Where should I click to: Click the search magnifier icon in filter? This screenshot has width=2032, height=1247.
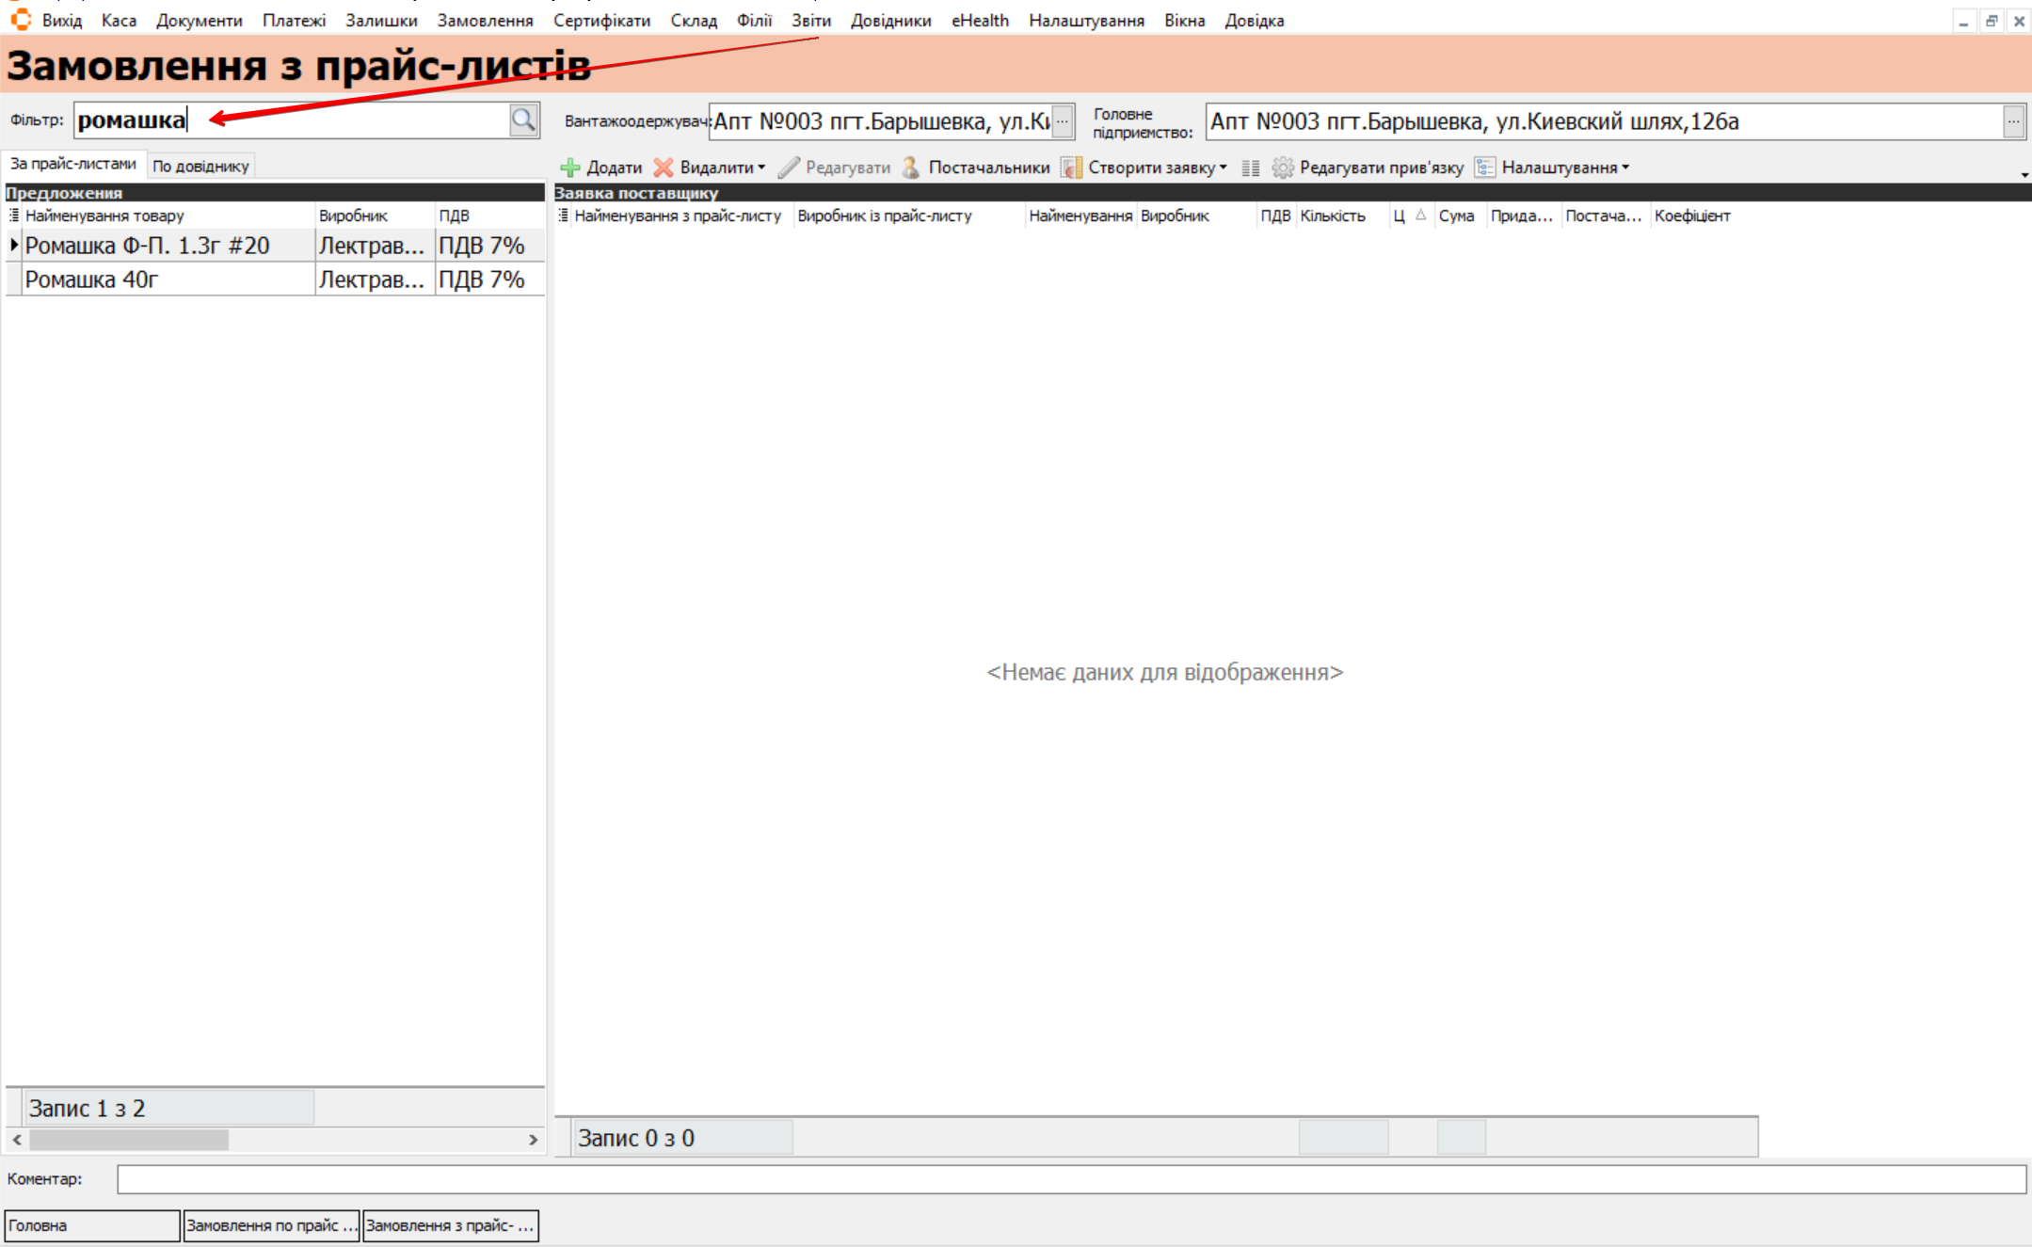tap(523, 120)
